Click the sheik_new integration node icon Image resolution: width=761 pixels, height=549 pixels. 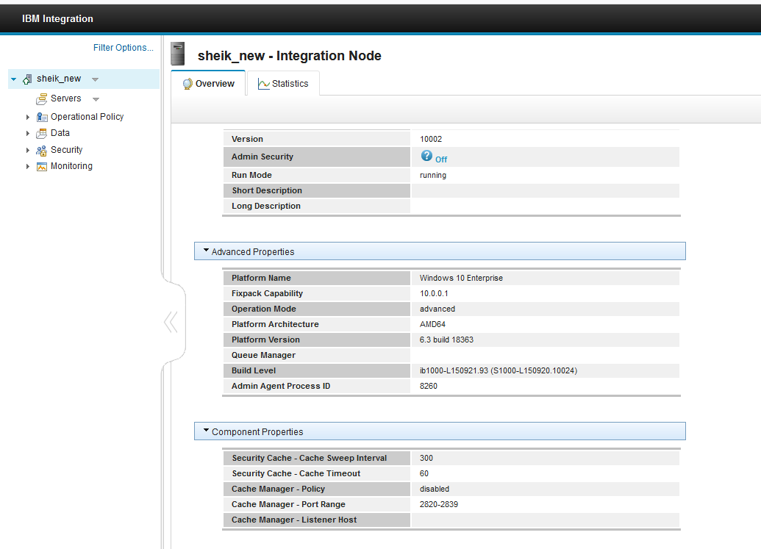[26, 78]
